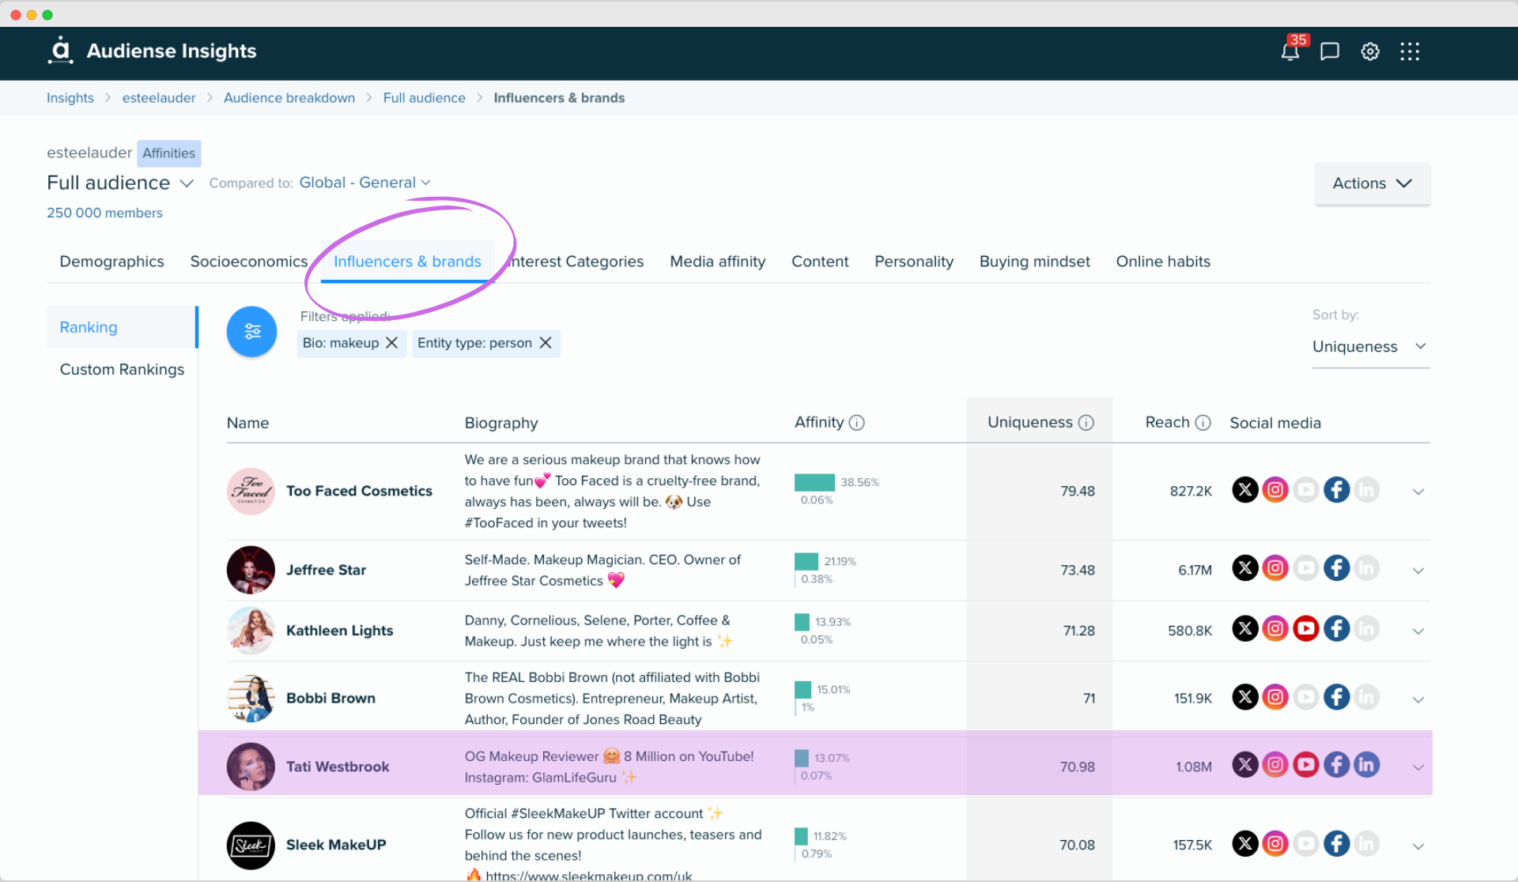Expand Jeffree Star row details

click(x=1418, y=570)
